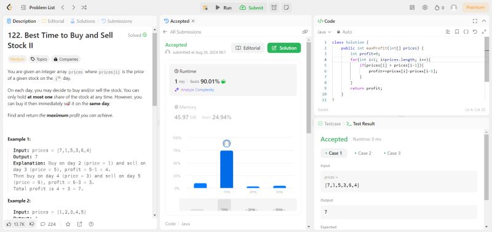Image resolution: width=492 pixels, height=232 pixels.
Task: Toggle the thumbs up like button
Action: point(15,224)
